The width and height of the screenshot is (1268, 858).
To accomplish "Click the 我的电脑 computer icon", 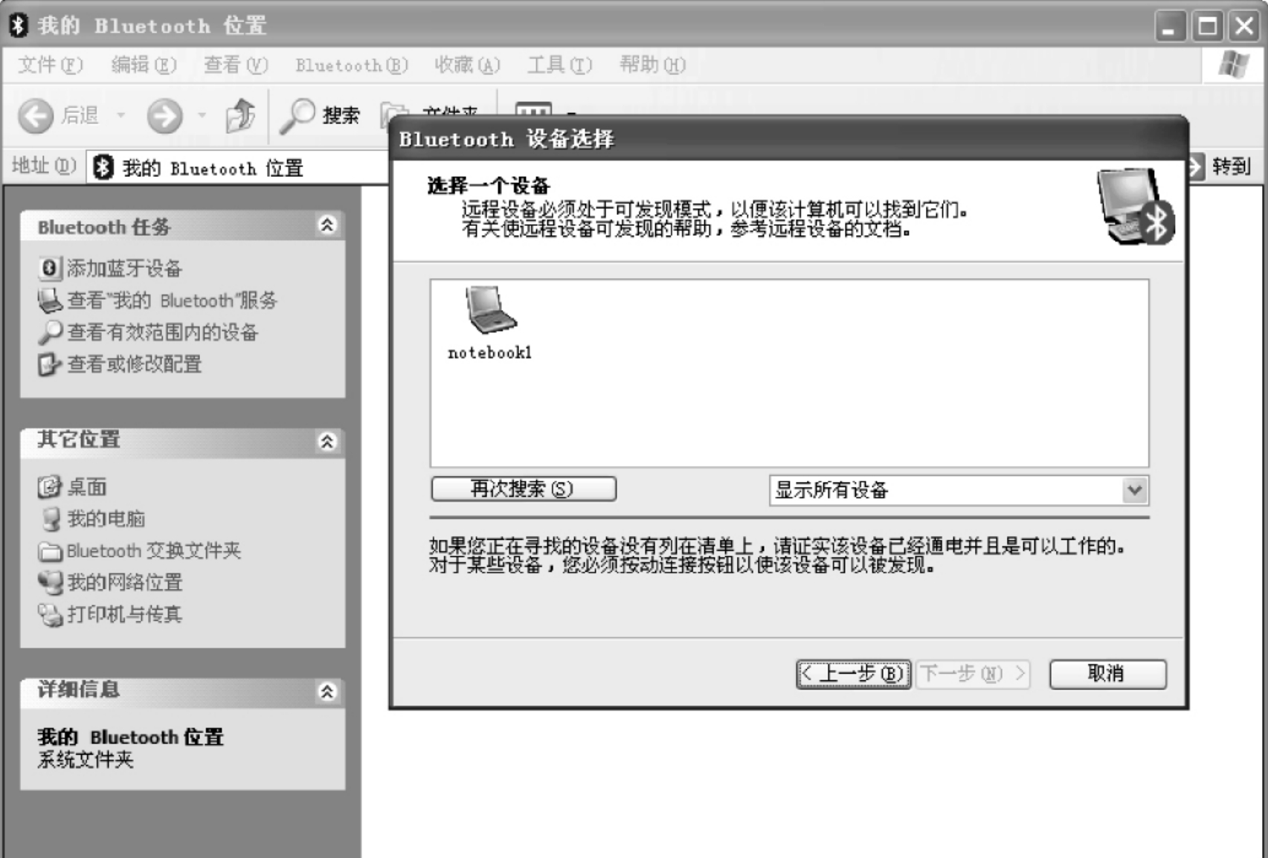I will coord(51,519).
